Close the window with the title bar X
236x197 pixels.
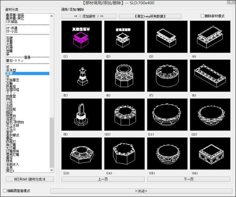pos(231,2)
